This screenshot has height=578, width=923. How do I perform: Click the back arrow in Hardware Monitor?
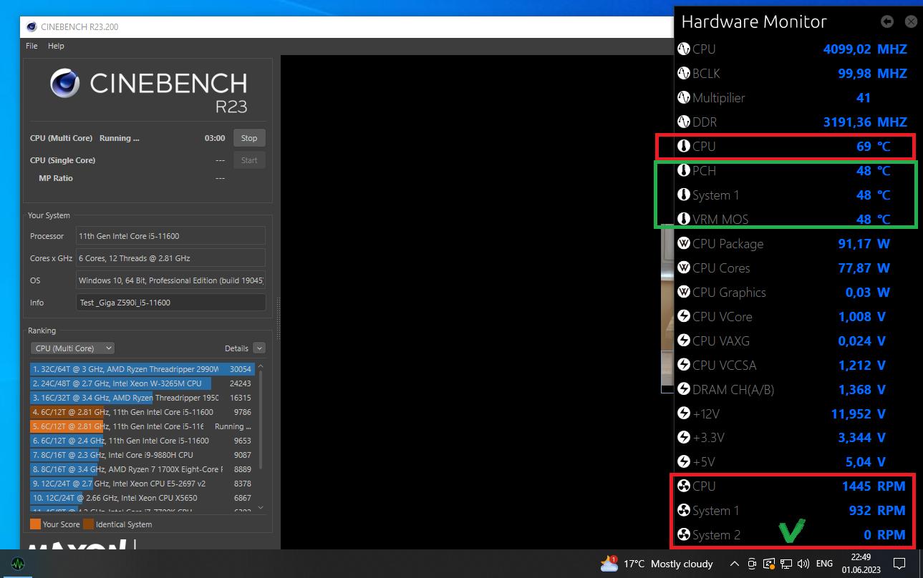(887, 21)
